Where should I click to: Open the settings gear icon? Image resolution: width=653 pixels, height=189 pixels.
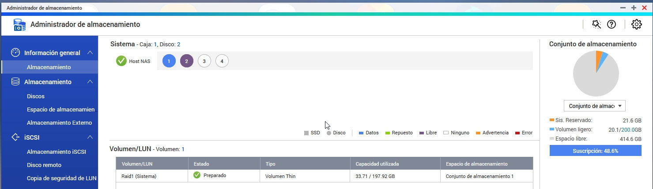(636, 25)
